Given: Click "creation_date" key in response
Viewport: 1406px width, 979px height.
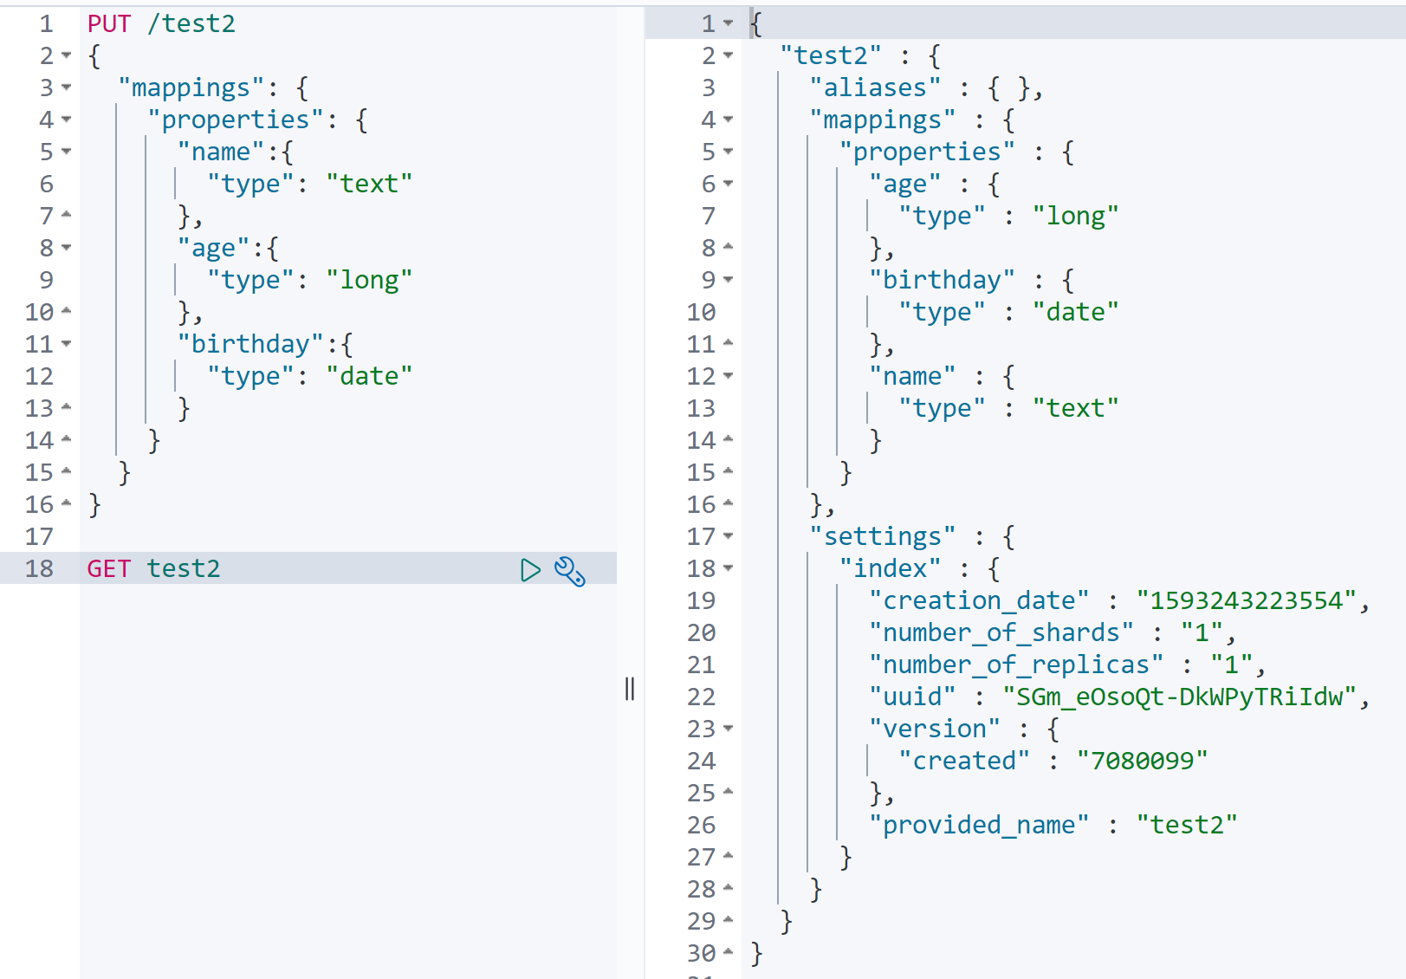Looking at the screenshot, I should [979, 601].
